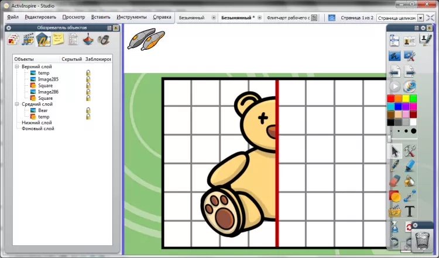Open the Action Browser spinning top icon
The height and width of the screenshot is (258, 439).
89,40
